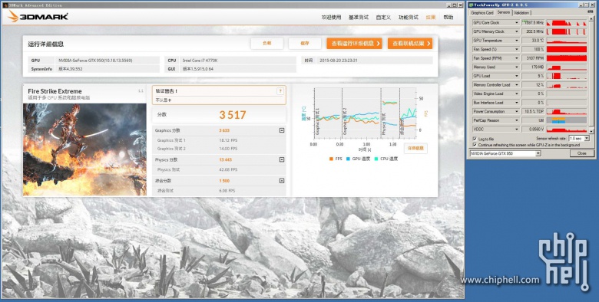Switch to GPU-Z Validation tab

pyautogui.click(x=521, y=13)
